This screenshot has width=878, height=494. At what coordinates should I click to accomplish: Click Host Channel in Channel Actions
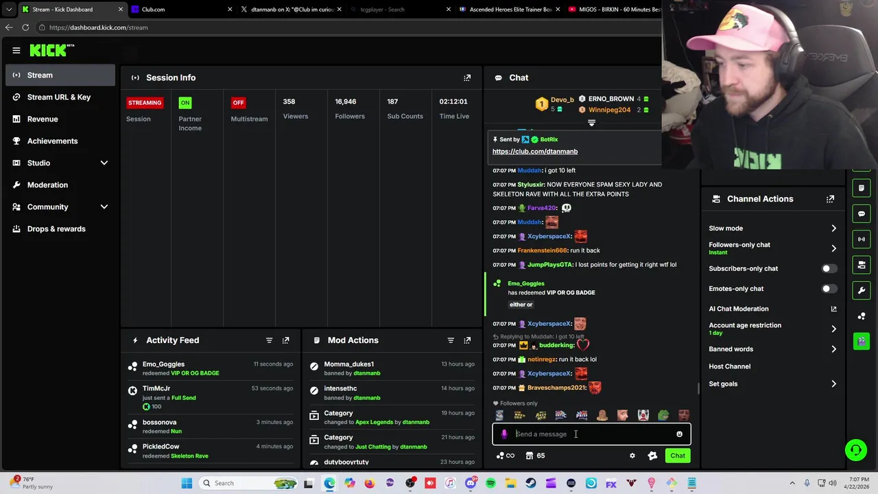coord(730,366)
